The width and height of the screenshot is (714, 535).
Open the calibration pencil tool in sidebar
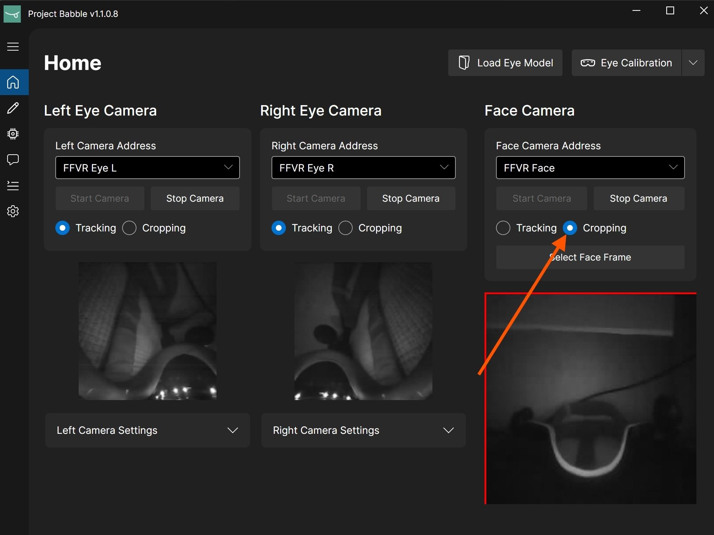[x=13, y=108]
